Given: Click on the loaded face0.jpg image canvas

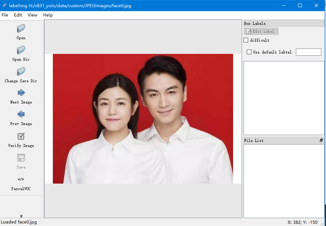Looking at the screenshot, I should point(143,119).
